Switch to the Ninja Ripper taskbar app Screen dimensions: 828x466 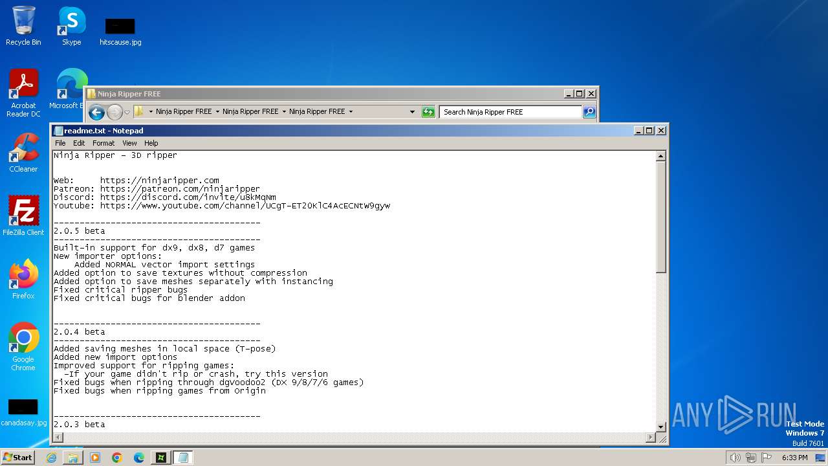161,458
